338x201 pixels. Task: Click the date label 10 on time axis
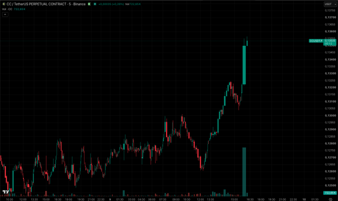pos(304,200)
